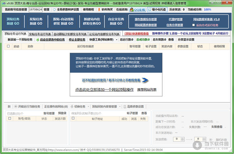Check the select-all box in the 账号/密码 table
The height and width of the screenshot is (154, 234).
[x=10, y=119]
